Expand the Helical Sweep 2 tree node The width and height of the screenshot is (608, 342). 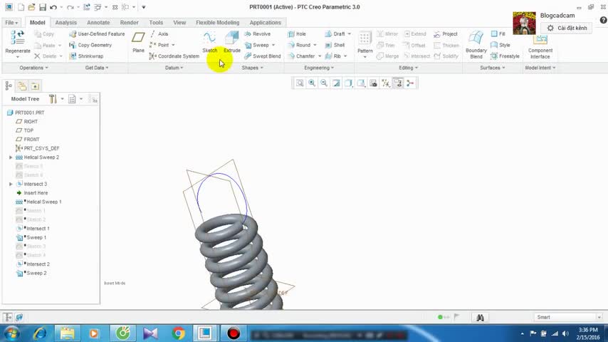point(11,157)
